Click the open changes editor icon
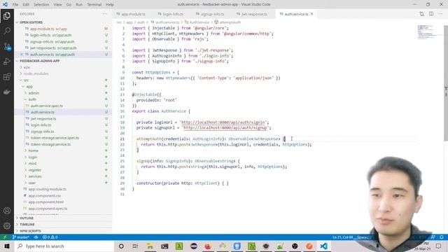 point(421,14)
